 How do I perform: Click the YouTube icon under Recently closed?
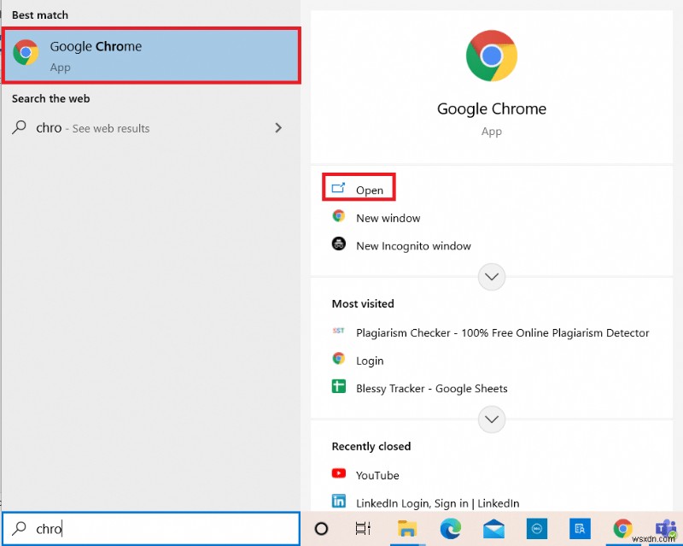tap(340, 475)
